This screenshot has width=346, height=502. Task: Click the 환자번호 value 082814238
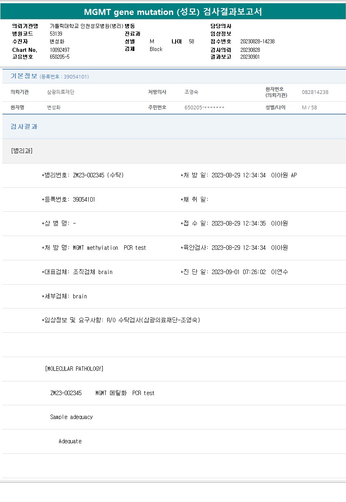click(x=315, y=92)
